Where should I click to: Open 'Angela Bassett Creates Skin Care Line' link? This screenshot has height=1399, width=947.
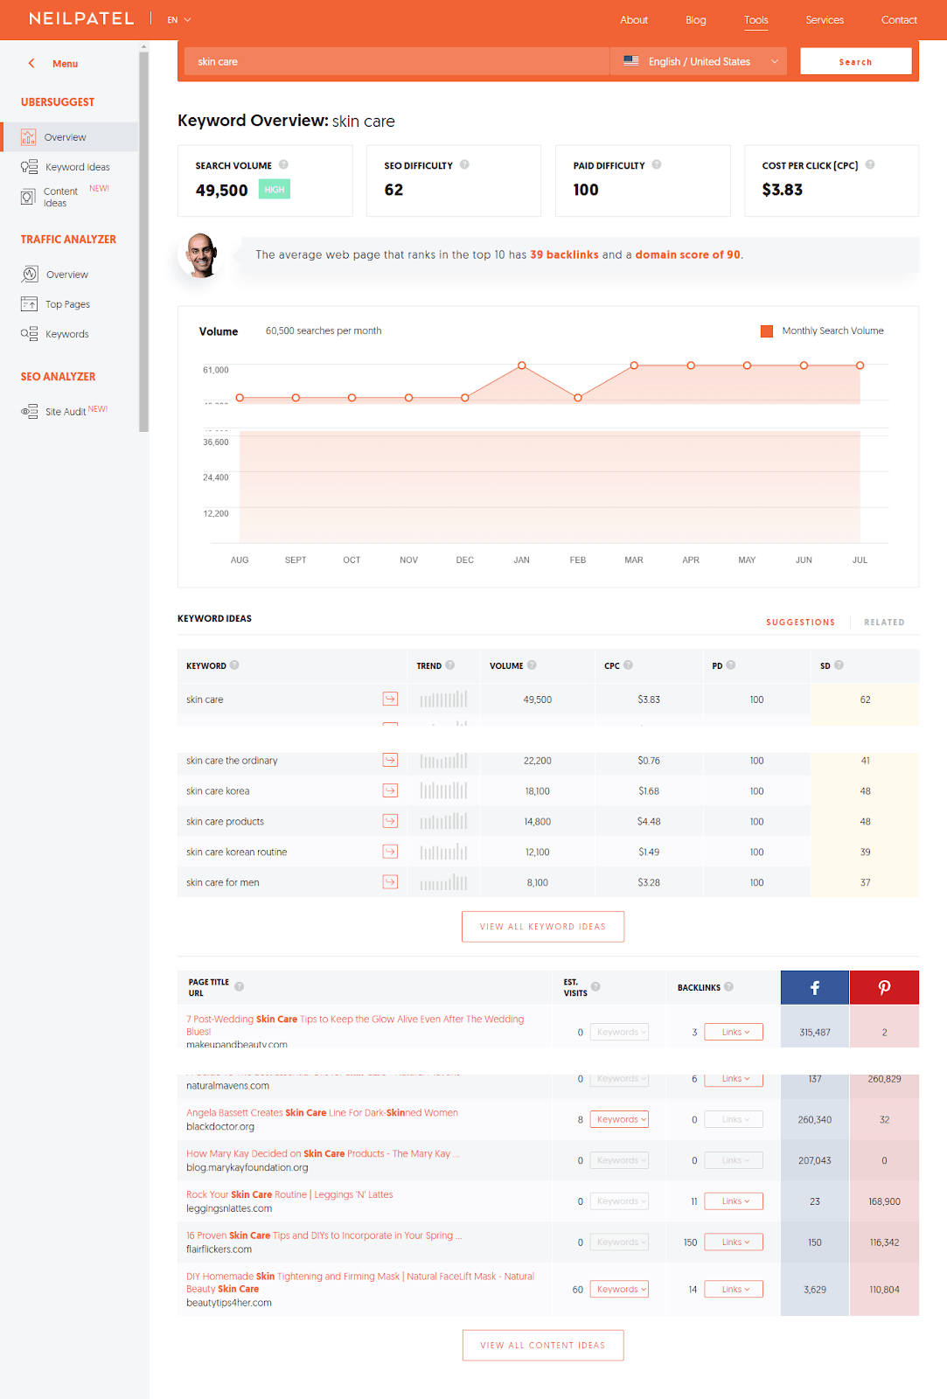pyautogui.click(x=322, y=1113)
